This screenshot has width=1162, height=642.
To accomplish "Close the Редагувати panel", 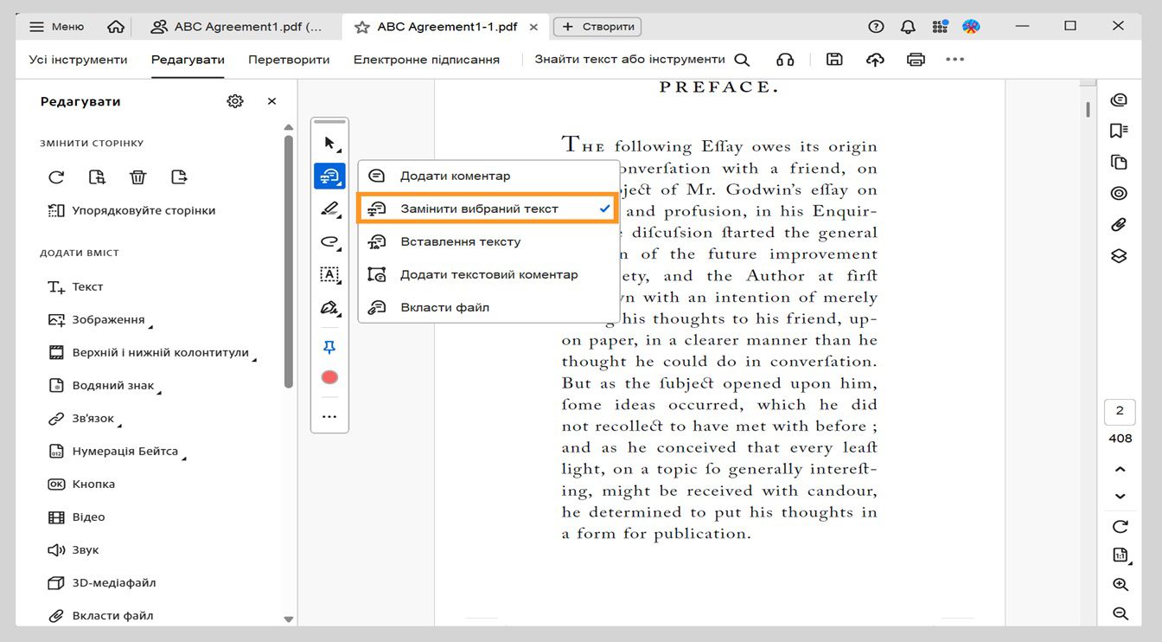I will pos(271,101).
